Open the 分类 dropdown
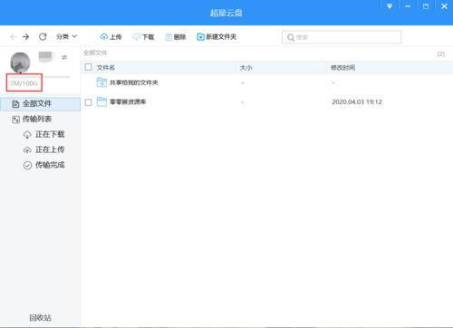The image size is (453, 328). (x=66, y=36)
